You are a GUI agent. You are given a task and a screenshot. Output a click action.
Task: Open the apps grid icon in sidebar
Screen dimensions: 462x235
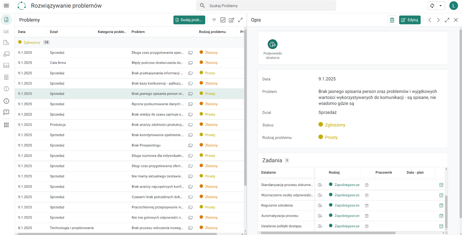(6, 125)
